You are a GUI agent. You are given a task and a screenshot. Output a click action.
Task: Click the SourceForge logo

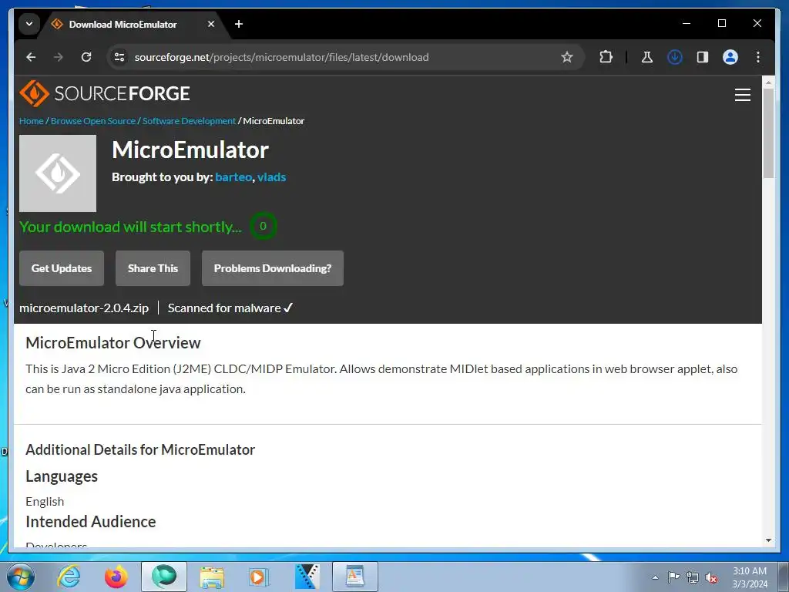click(x=105, y=93)
